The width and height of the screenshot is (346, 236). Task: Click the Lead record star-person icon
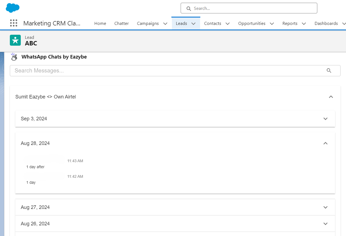(x=15, y=40)
